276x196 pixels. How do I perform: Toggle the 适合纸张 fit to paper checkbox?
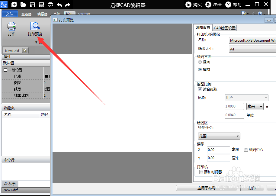(x=200, y=89)
